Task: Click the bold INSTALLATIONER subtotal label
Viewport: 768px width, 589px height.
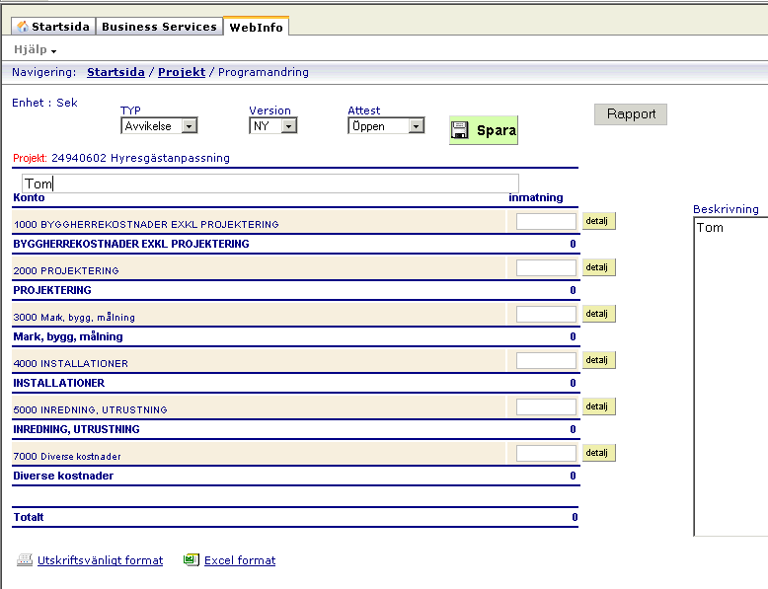Action: pyautogui.click(x=59, y=383)
